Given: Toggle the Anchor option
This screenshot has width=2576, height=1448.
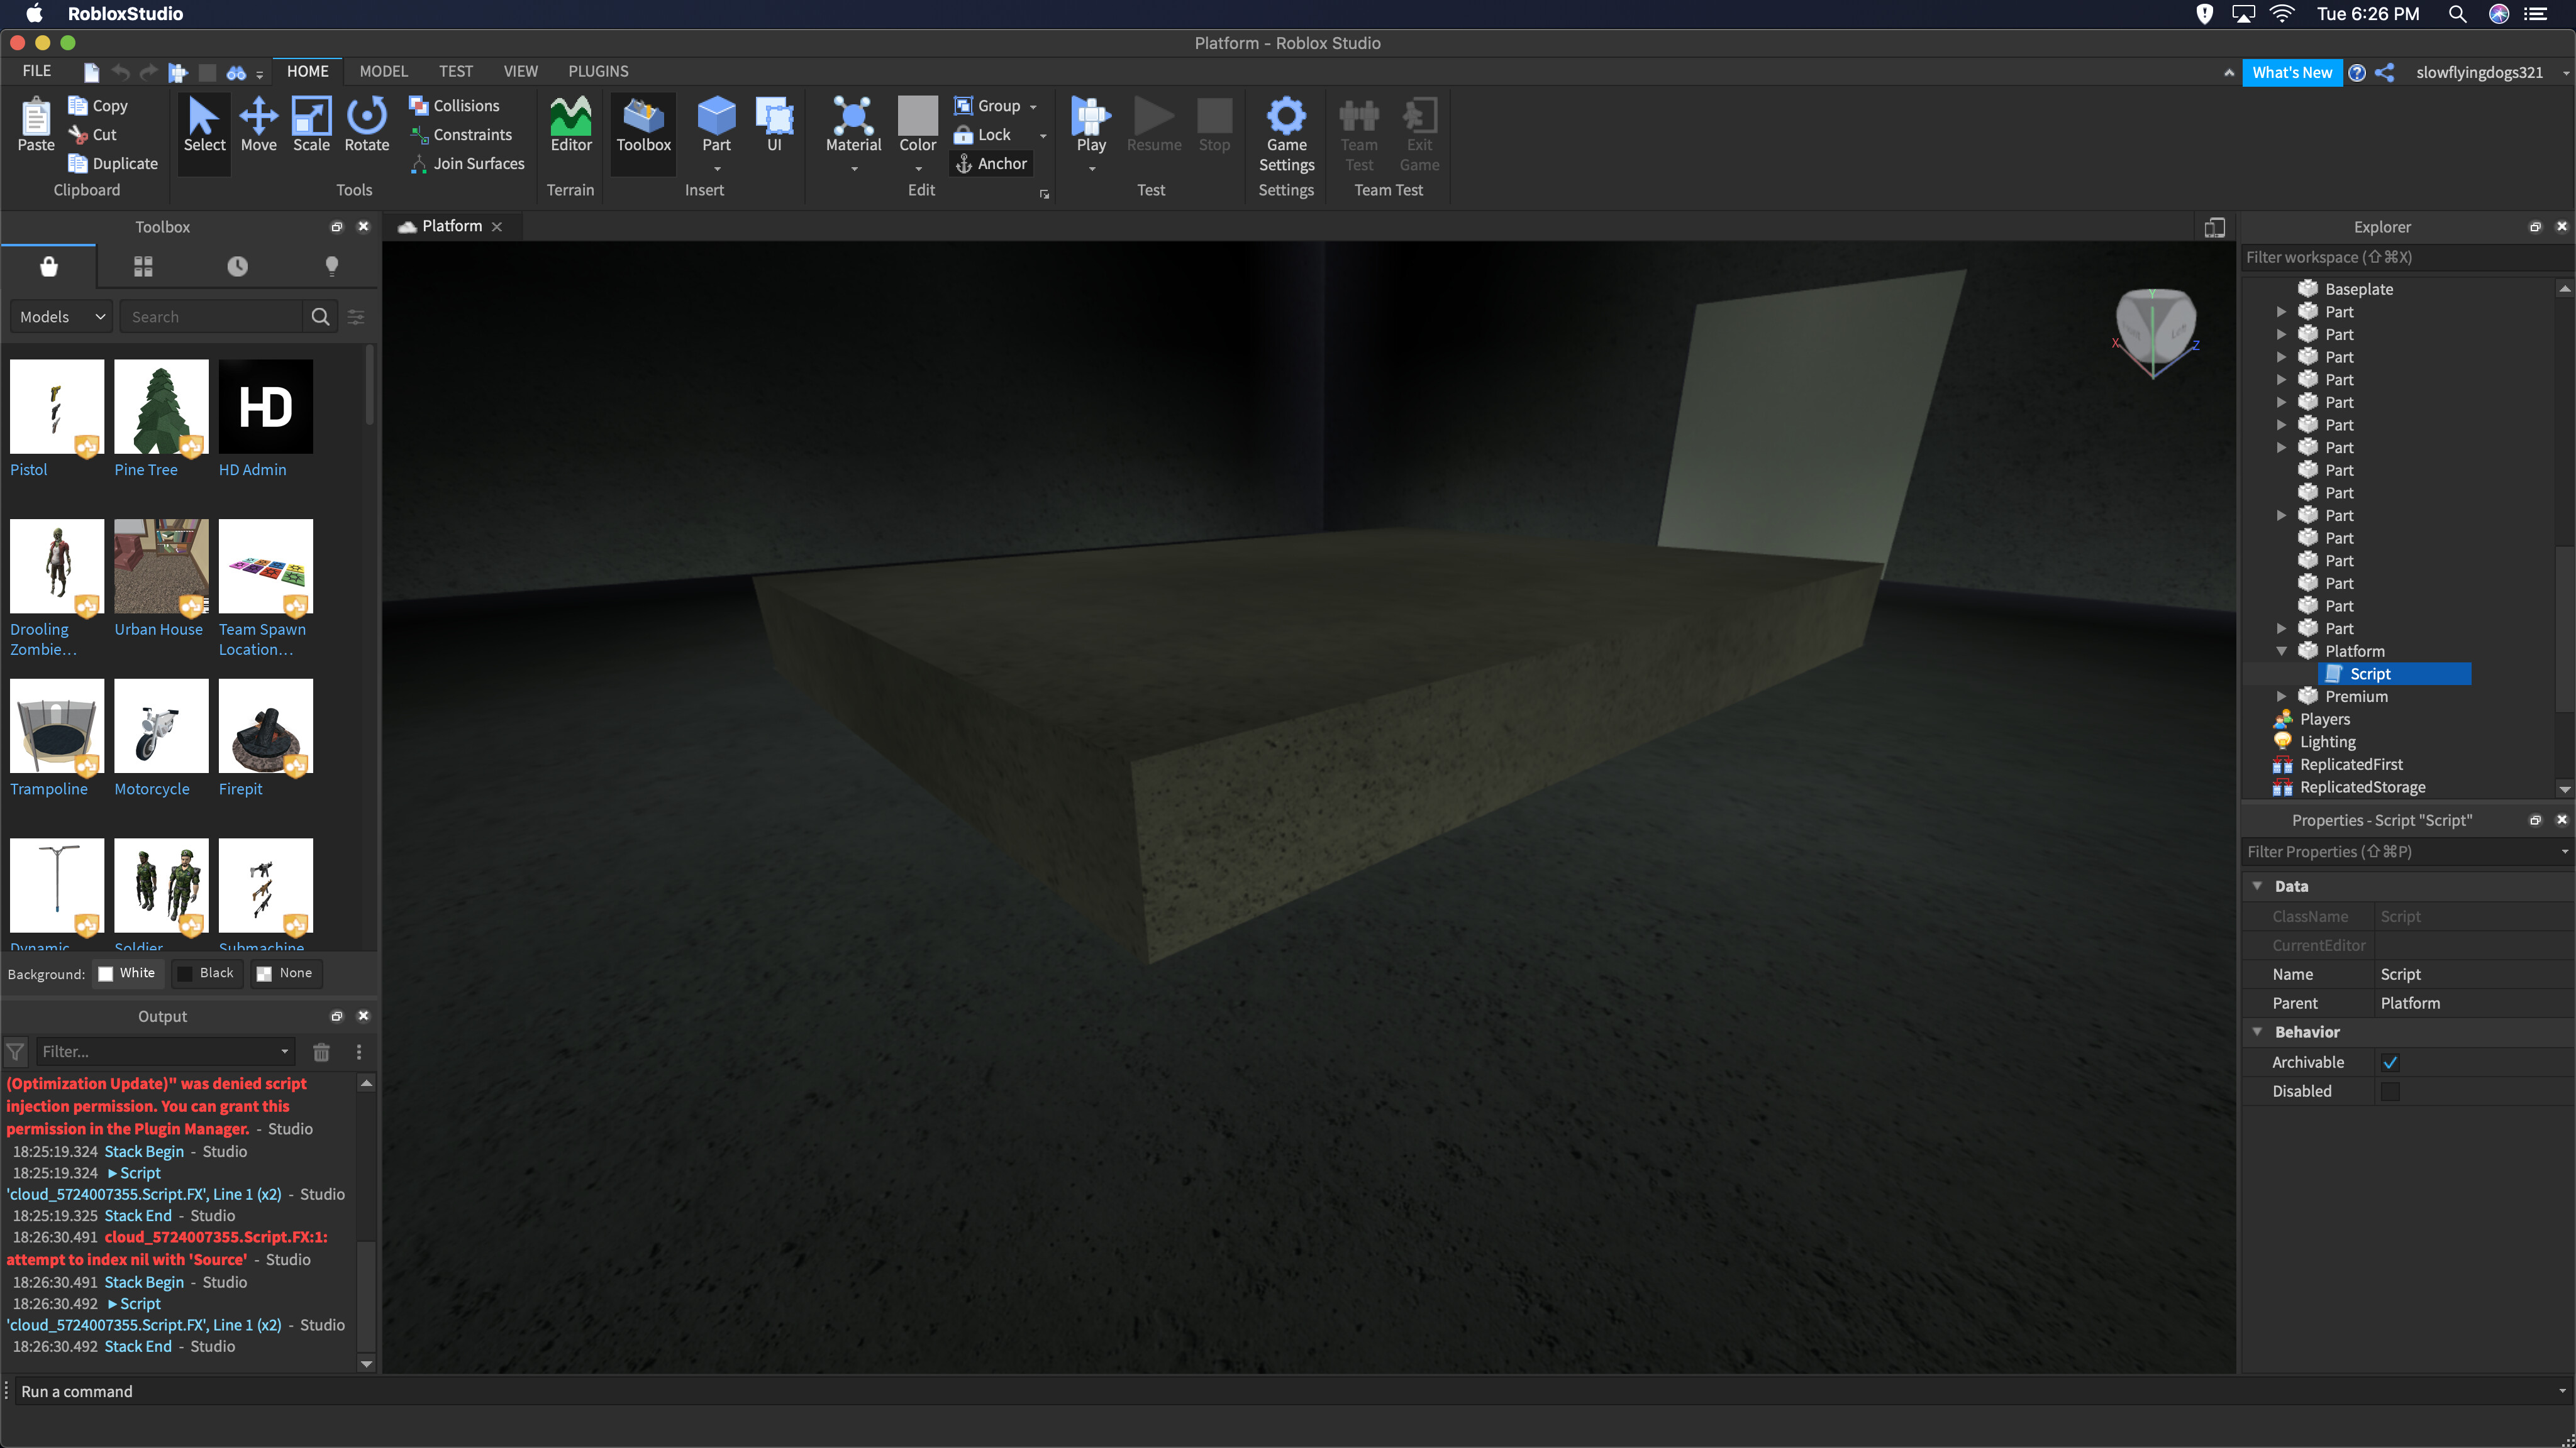Looking at the screenshot, I should (x=991, y=163).
